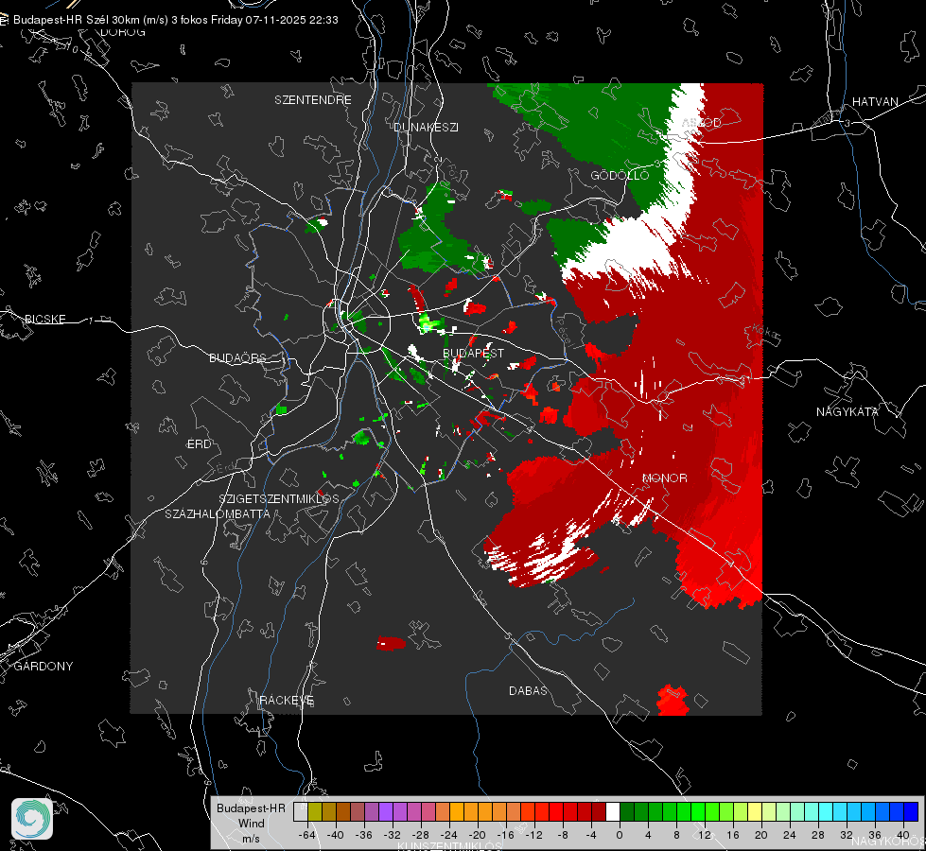Click the GÖDÖLLŐ city label
Screen dimensions: 926x851
tap(620, 175)
